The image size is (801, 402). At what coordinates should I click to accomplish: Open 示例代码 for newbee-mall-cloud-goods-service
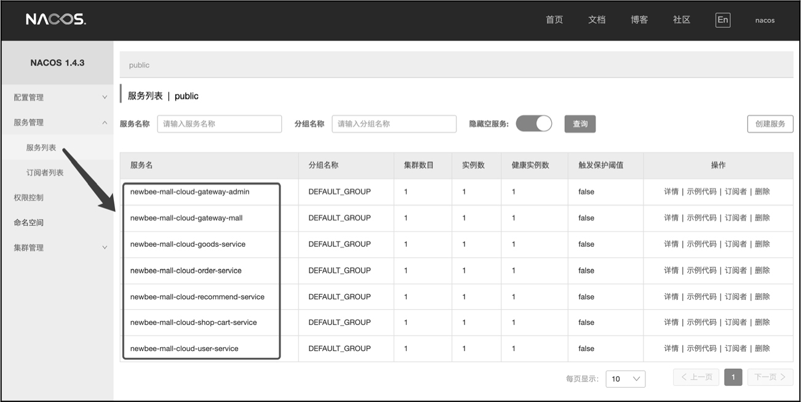click(702, 244)
